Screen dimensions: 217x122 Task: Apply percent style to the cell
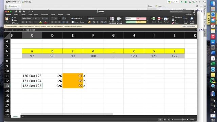point(94,22)
